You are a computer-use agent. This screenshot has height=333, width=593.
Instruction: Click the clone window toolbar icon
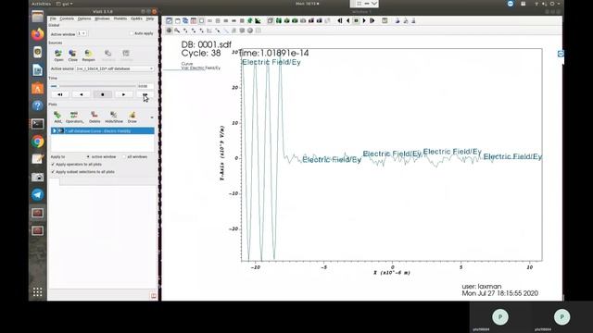click(185, 20)
